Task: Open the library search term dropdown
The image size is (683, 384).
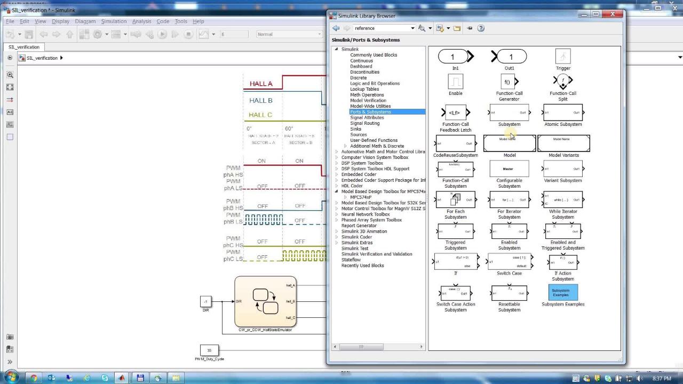Action: (412, 28)
